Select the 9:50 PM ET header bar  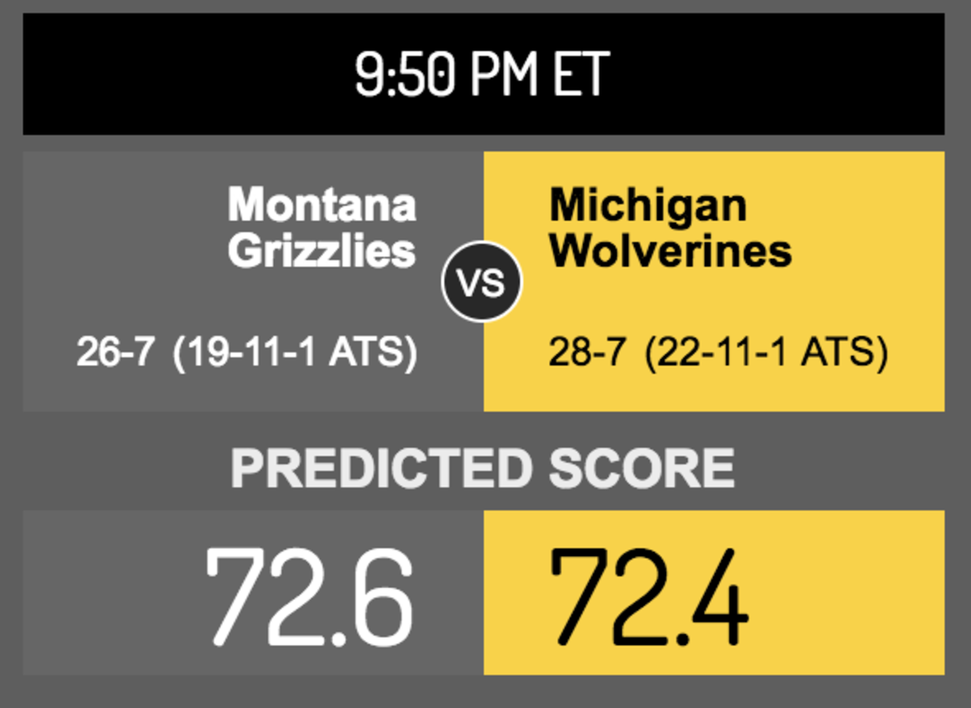tap(483, 74)
